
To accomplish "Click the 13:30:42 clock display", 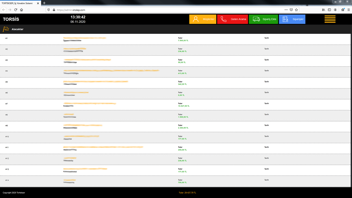I will [x=78, y=17].
